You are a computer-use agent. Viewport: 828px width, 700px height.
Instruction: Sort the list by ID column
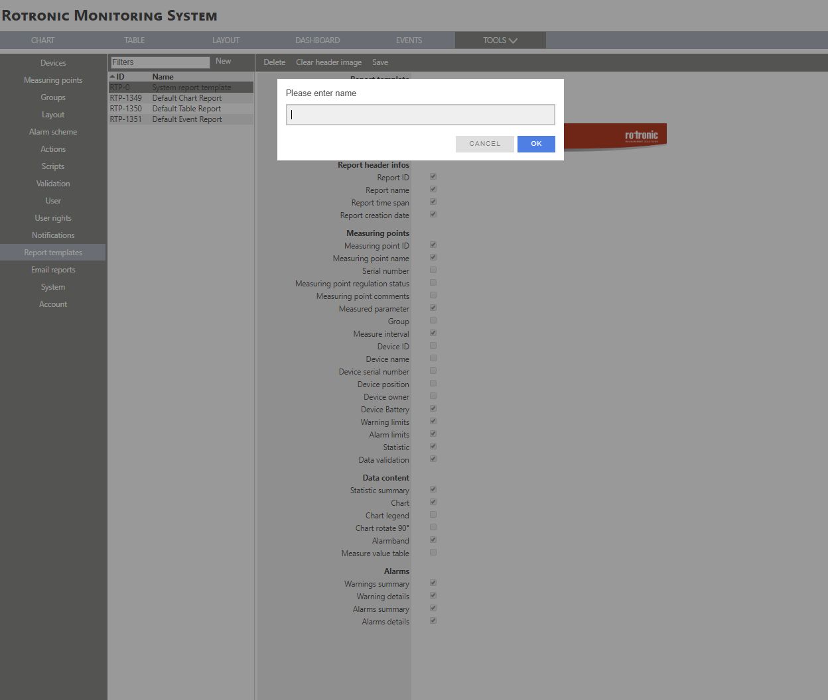tap(120, 77)
